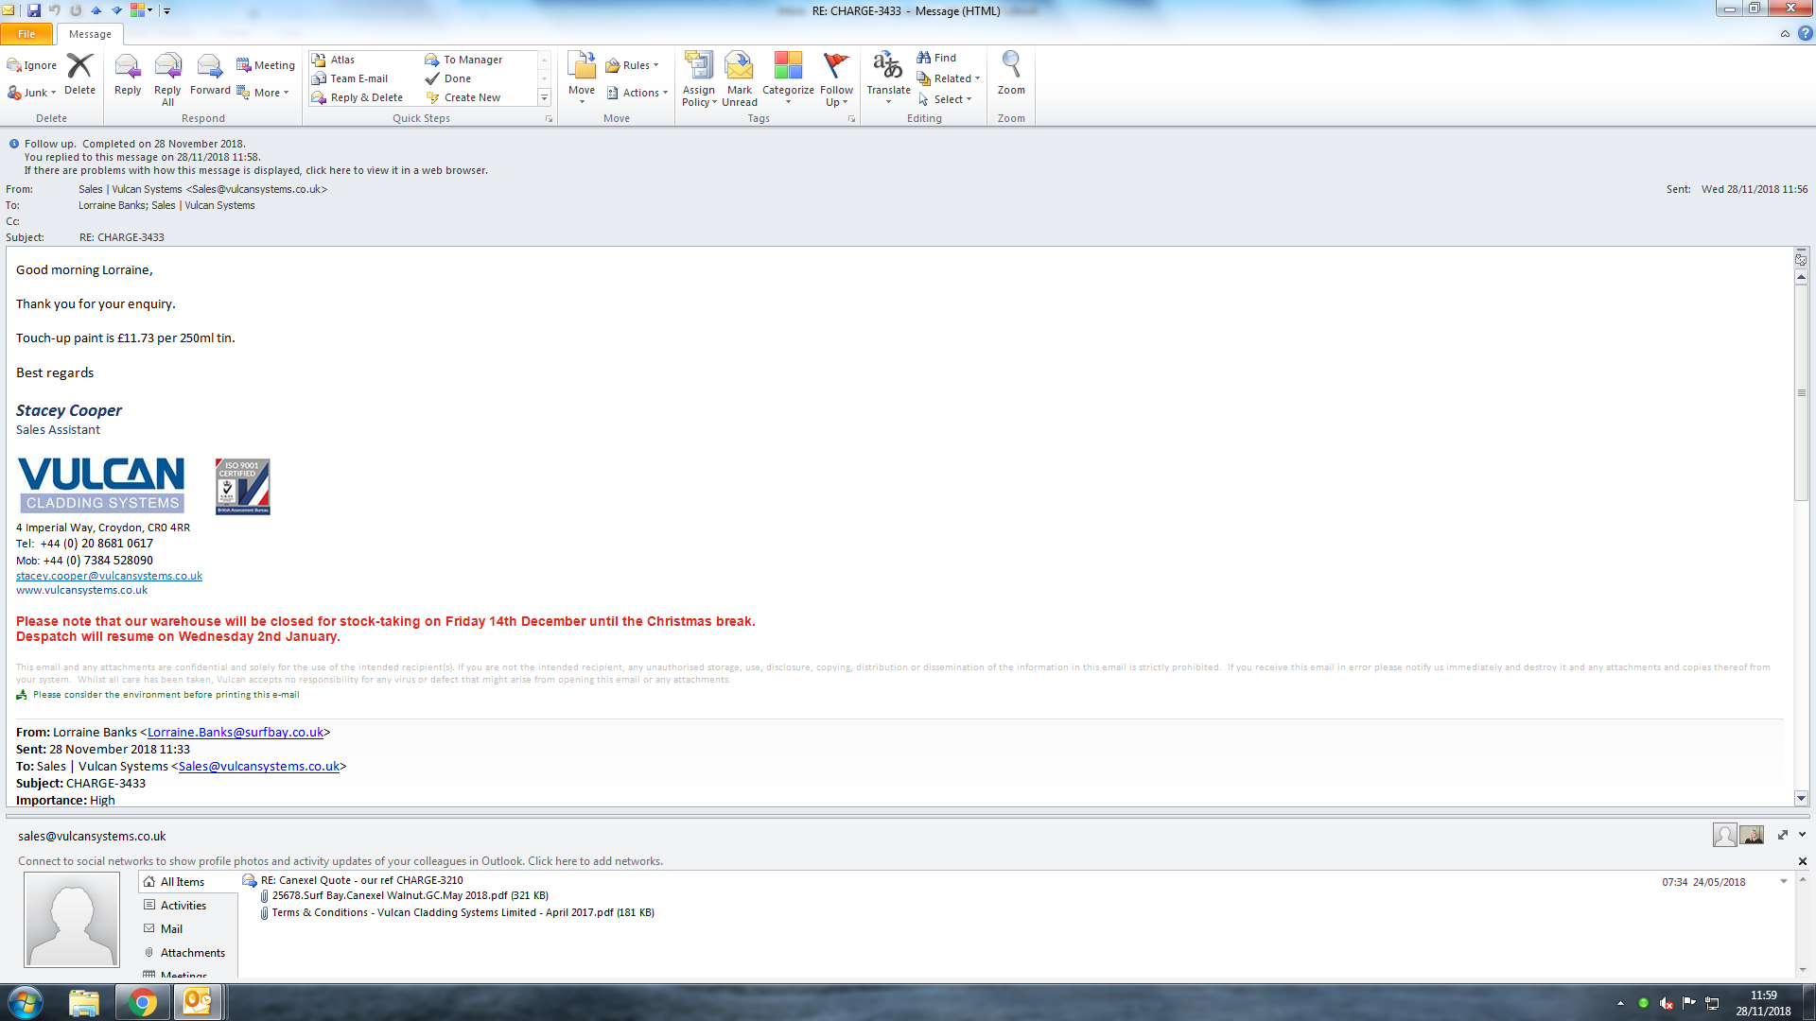1816x1021 pixels.
Task: Open the Categorize color squares icon
Action: [x=787, y=66]
